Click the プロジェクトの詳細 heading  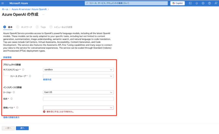[12, 65]
